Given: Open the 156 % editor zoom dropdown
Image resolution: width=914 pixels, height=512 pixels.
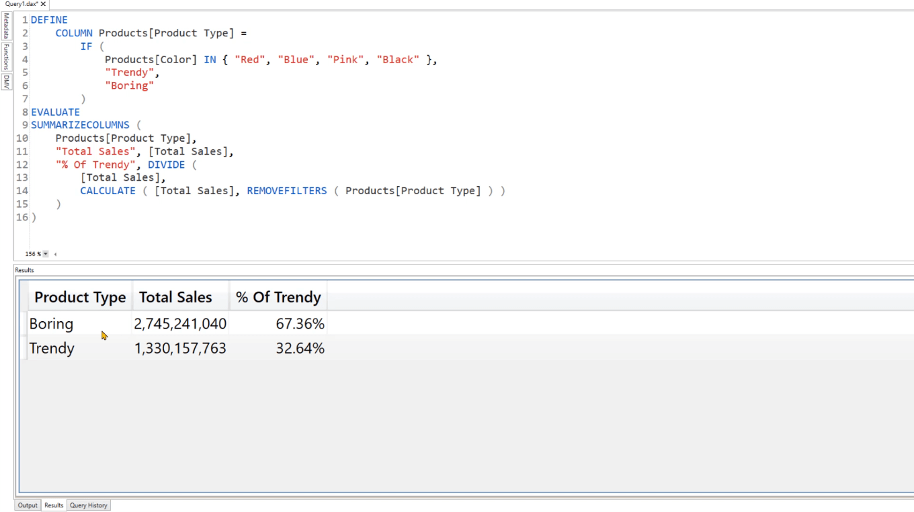Looking at the screenshot, I should coord(46,254).
